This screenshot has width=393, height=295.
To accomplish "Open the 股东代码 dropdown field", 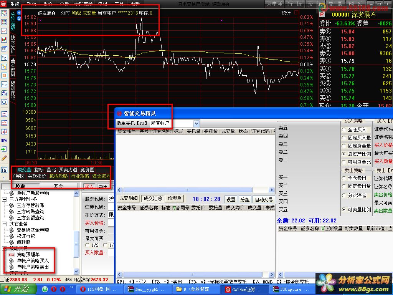I will point(111,199).
